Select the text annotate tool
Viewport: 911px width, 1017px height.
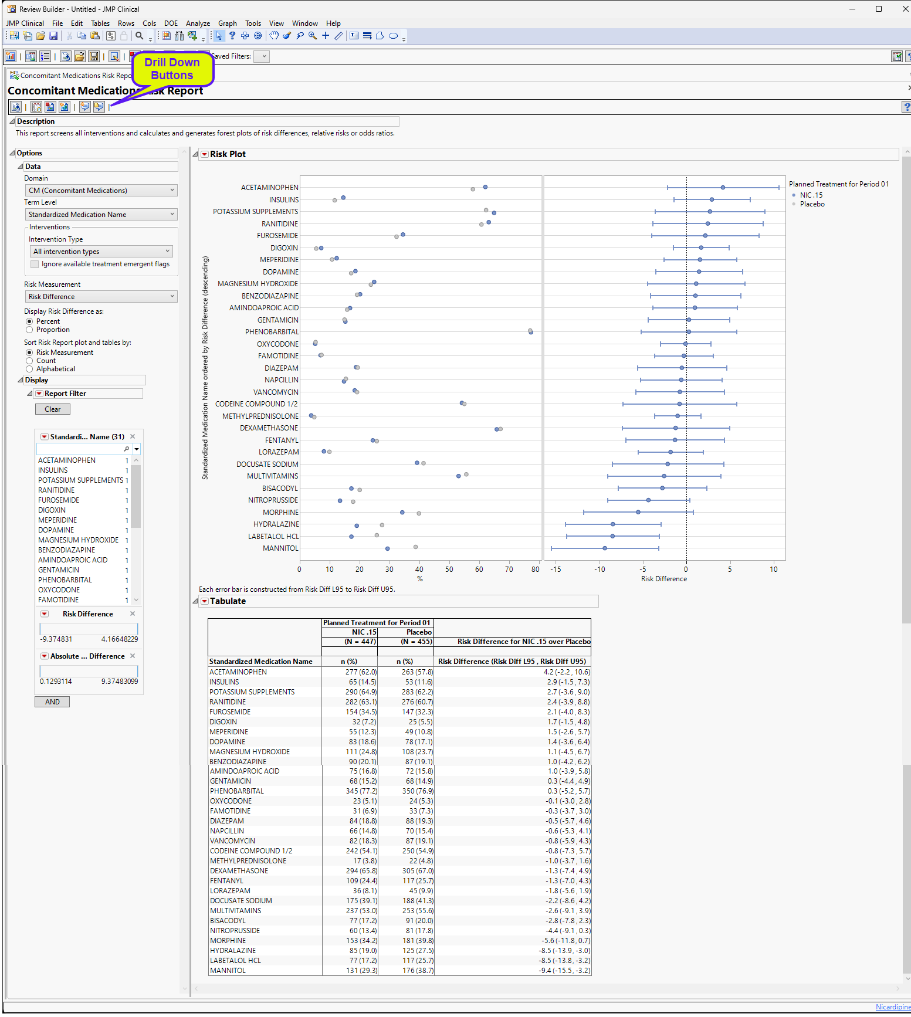[354, 36]
